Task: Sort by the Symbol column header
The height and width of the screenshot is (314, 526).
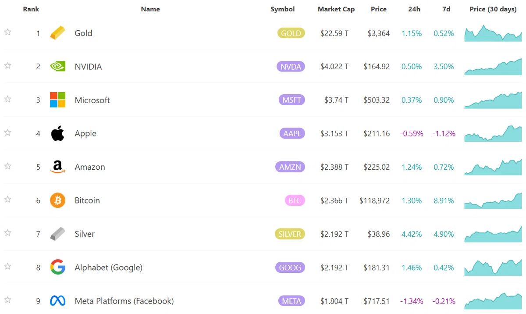Action: [283, 9]
